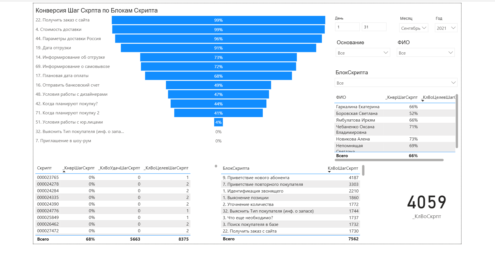Select row 9. Приветствие нового абонента
This screenshot has height=274, width=495.
point(290,177)
